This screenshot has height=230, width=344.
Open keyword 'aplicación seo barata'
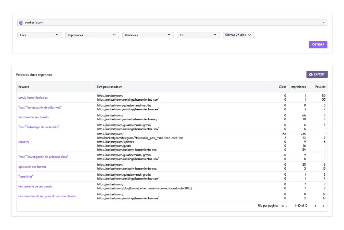click(x=32, y=167)
